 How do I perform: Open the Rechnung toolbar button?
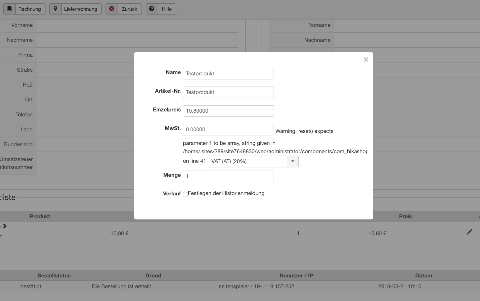pyautogui.click(x=30, y=9)
